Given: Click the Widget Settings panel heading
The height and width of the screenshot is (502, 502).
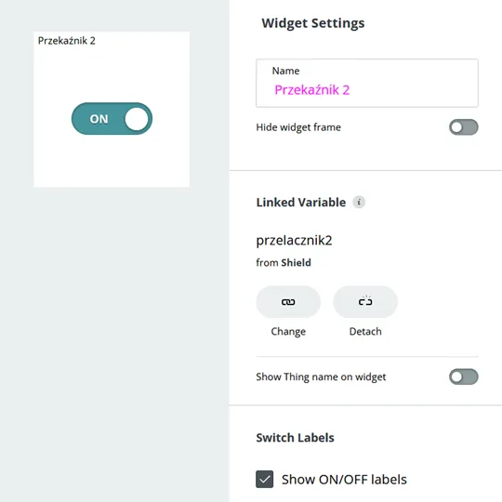Looking at the screenshot, I should (312, 23).
